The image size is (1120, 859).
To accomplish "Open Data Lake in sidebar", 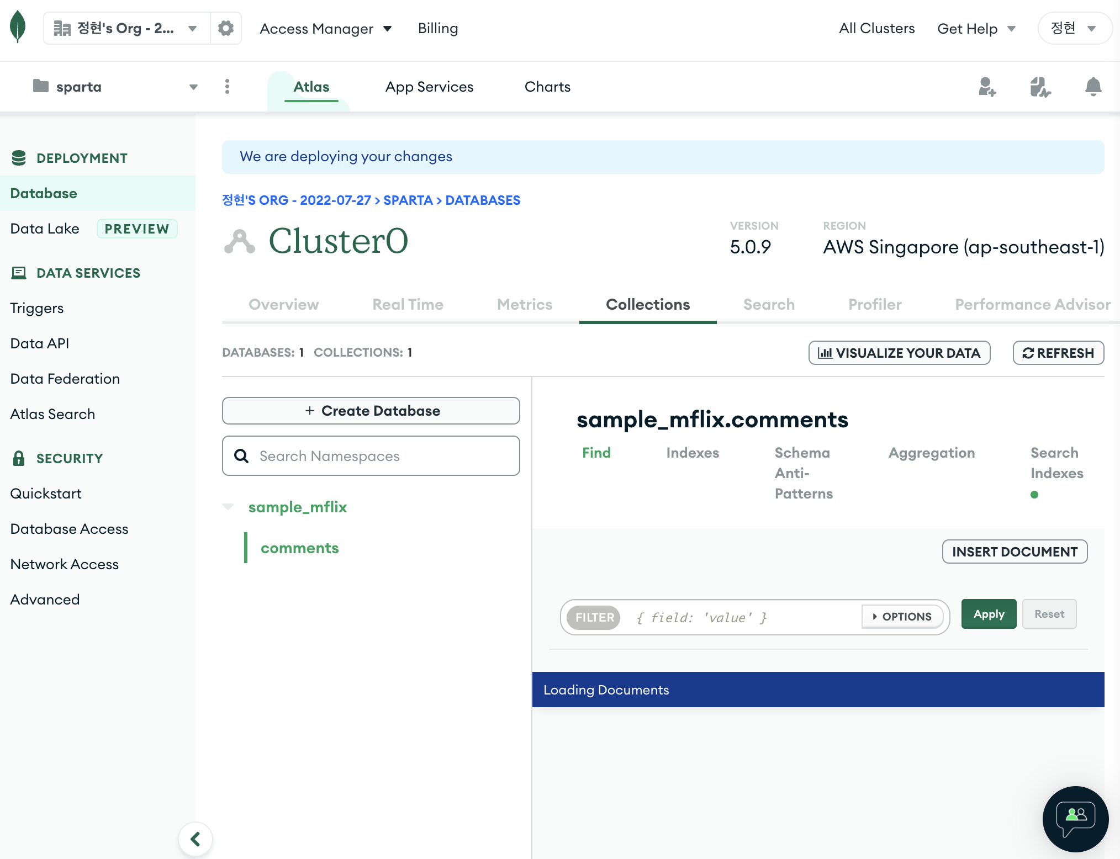I will [45, 229].
